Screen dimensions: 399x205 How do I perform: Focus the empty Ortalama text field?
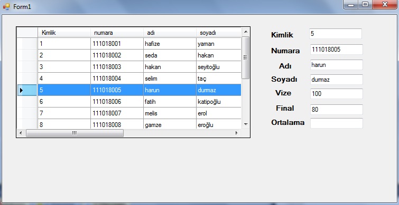click(337, 123)
